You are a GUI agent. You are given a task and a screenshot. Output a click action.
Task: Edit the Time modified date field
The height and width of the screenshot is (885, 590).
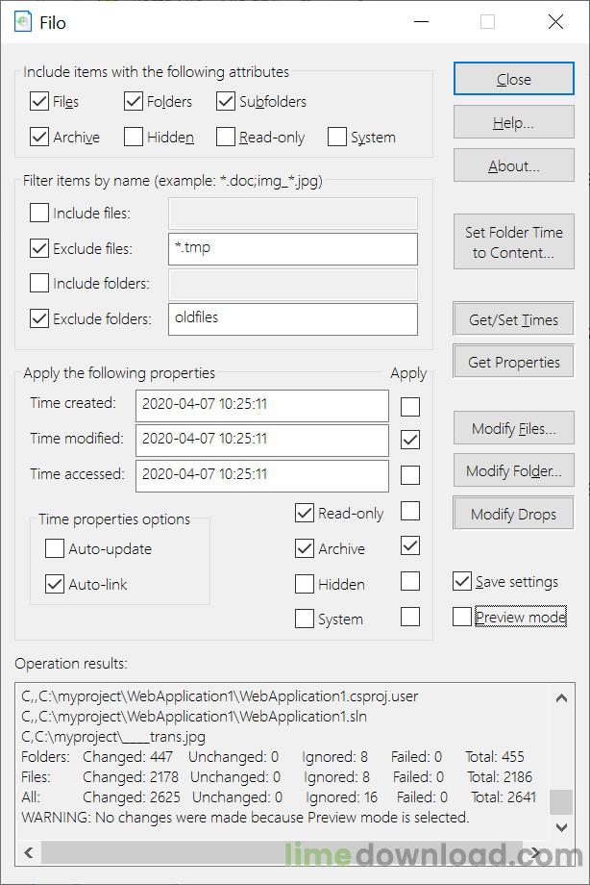(x=261, y=440)
